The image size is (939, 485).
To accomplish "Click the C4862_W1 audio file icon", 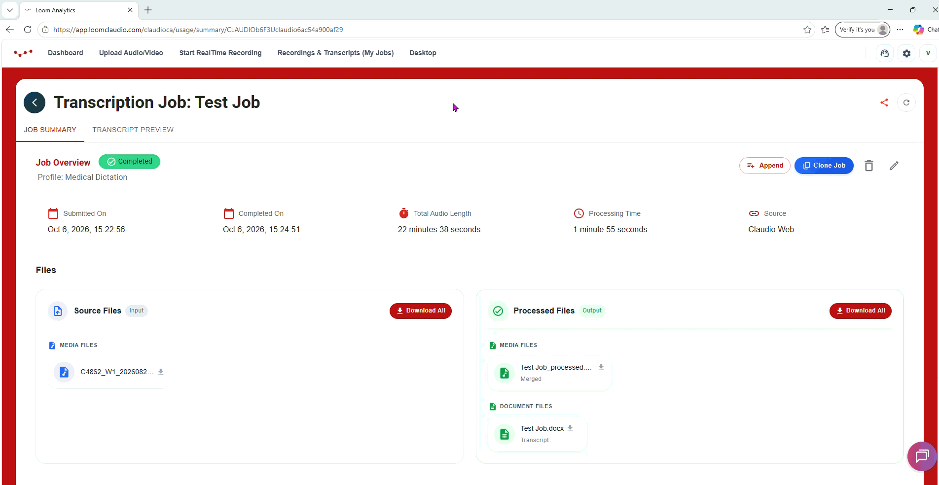I will [x=64, y=372].
